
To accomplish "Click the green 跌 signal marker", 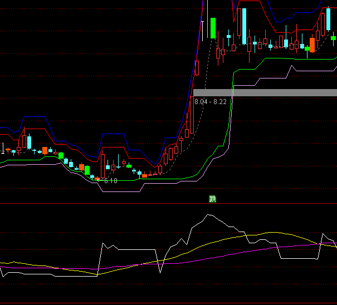I will 212,199.
